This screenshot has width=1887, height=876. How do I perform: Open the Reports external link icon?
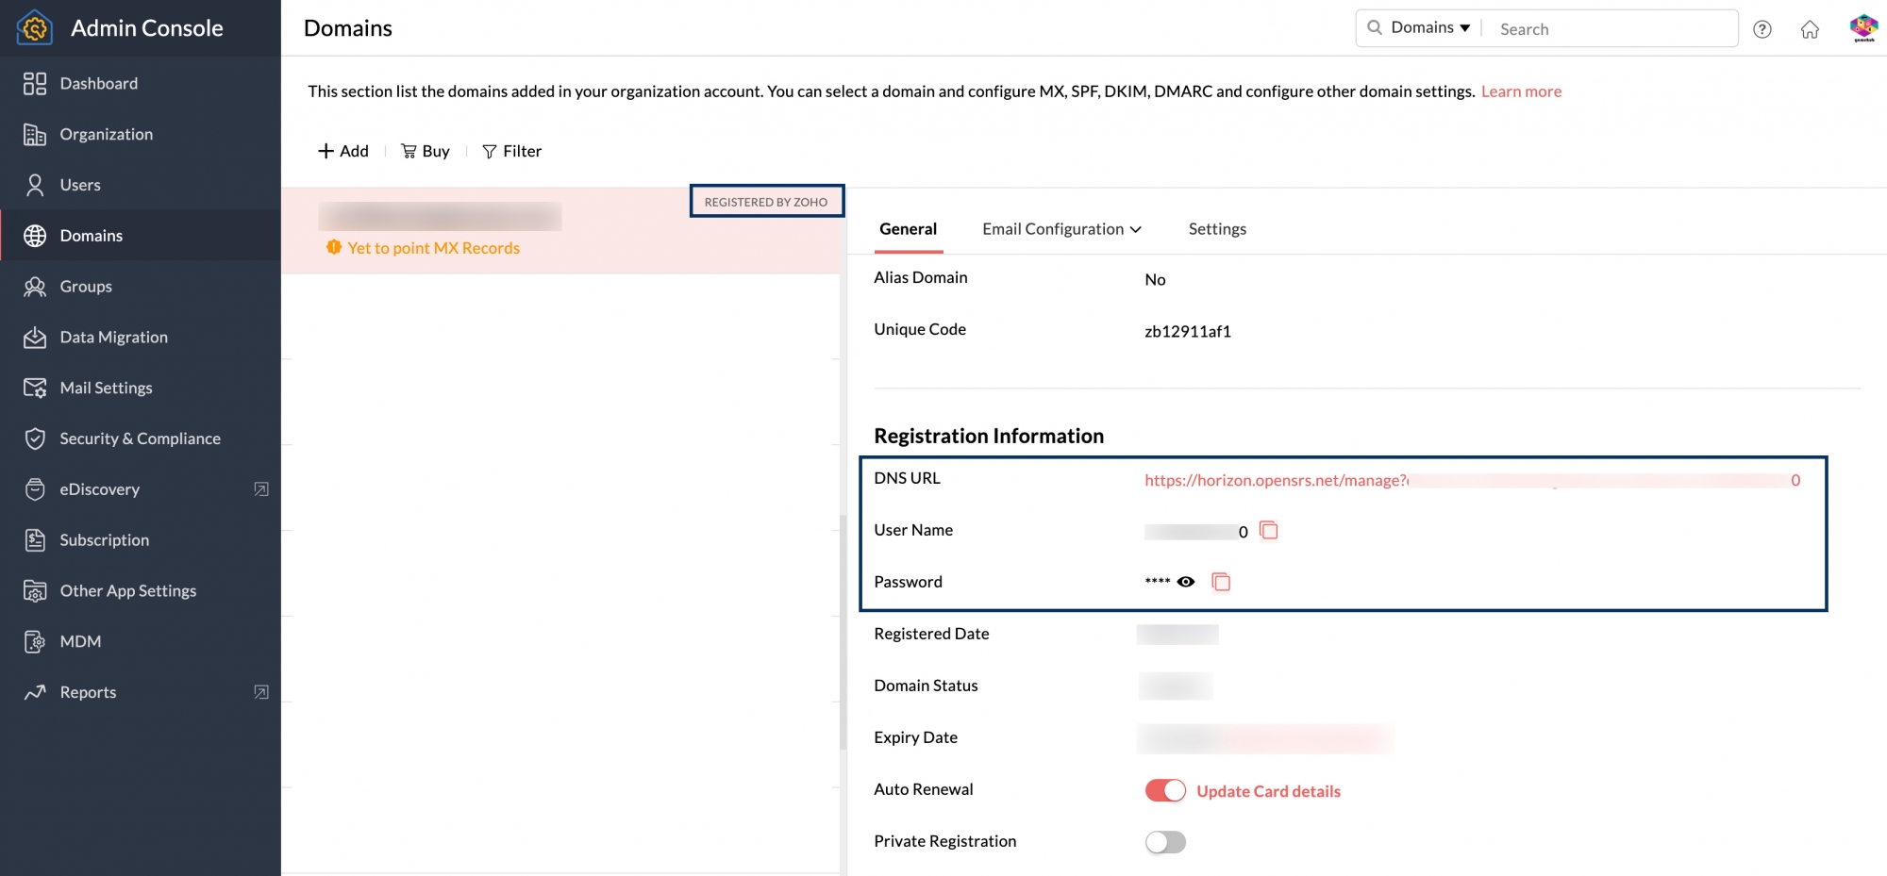pos(261,692)
